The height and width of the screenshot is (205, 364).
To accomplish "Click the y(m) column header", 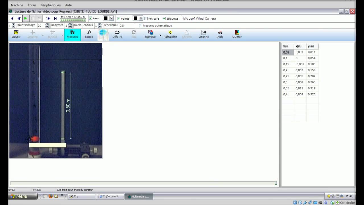I will (312, 46).
